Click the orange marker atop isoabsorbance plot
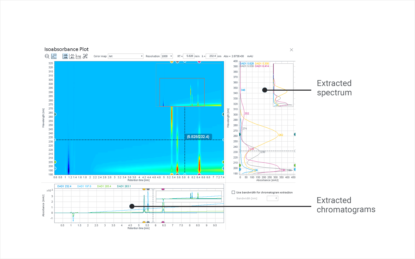The image size is (415, 259). [x=172, y=62]
